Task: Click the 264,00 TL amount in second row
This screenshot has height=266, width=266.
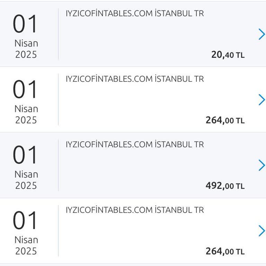Action: 225,120
